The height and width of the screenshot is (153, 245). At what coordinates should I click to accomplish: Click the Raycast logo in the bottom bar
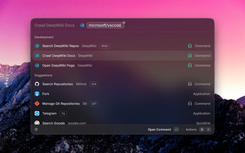[x=36, y=129]
